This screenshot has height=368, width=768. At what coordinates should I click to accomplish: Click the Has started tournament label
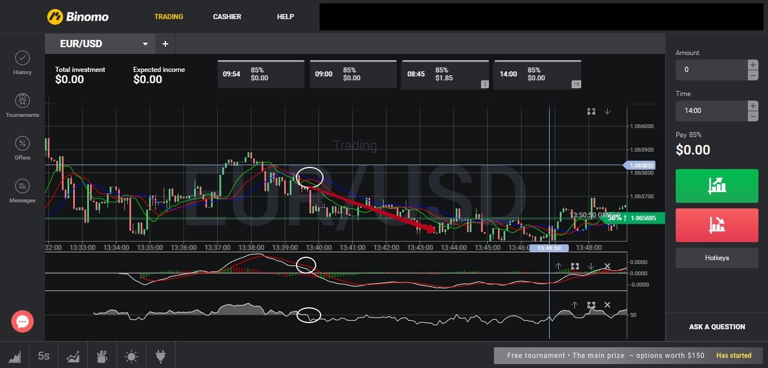(x=734, y=356)
